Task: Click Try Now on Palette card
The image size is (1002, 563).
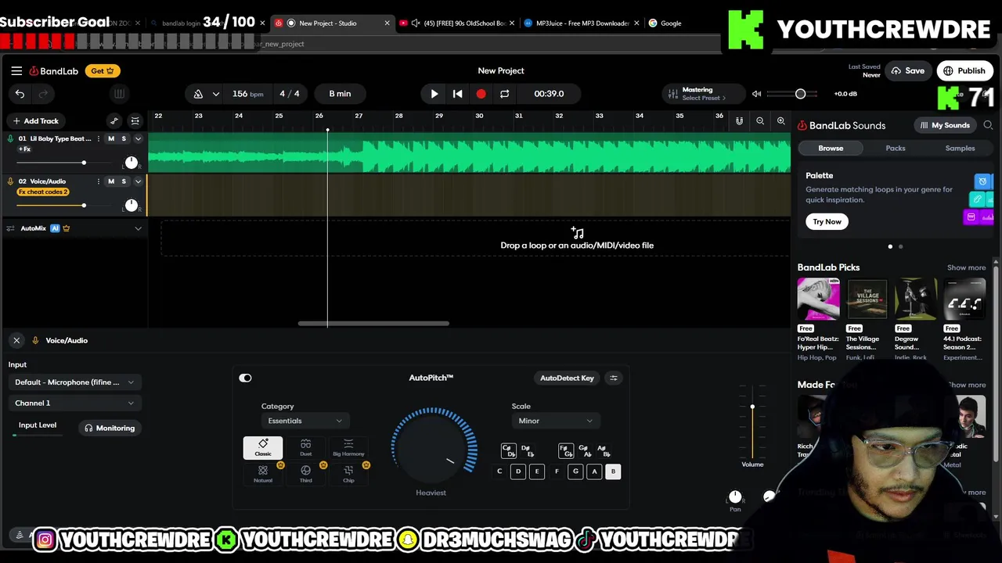Action: (x=827, y=221)
